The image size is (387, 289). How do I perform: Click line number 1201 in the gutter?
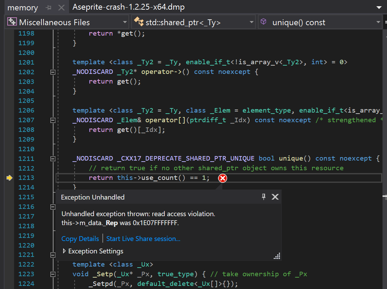point(26,62)
